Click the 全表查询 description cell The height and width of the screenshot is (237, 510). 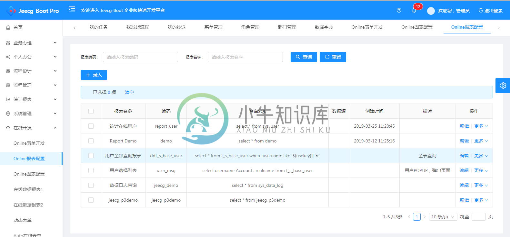[x=427, y=156]
